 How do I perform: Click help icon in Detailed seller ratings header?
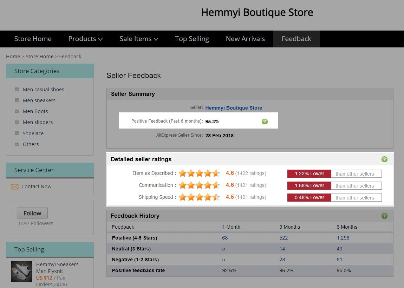pos(384,159)
